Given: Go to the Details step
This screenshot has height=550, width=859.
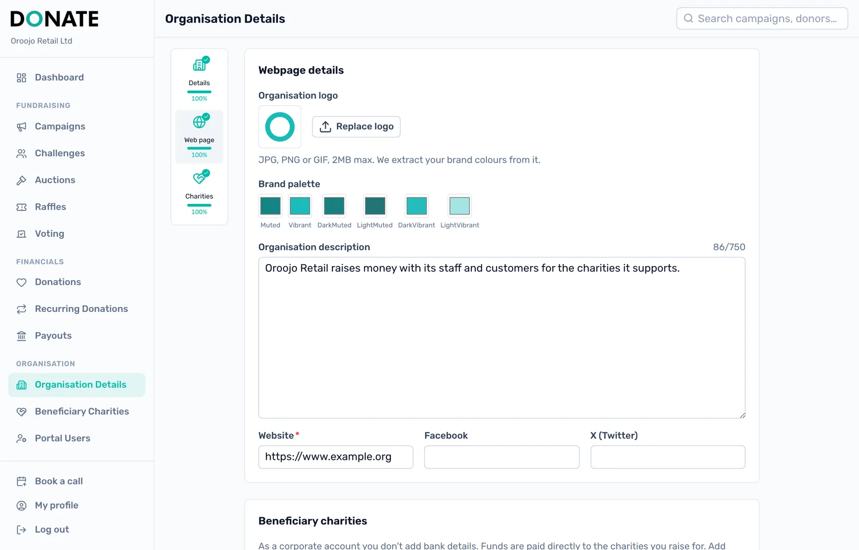Looking at the screenshot, I should click(199, 79).
